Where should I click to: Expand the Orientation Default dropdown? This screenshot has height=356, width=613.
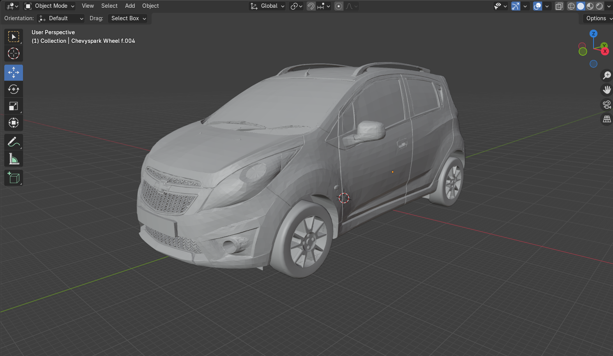[61, 18]
